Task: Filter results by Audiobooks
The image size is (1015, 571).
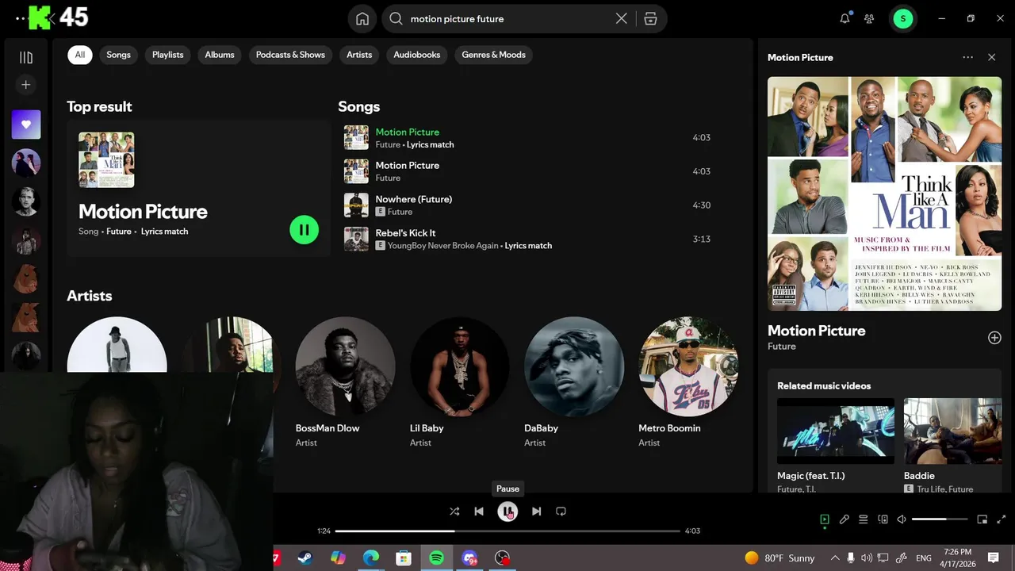Action: click(x=417, y=55)
